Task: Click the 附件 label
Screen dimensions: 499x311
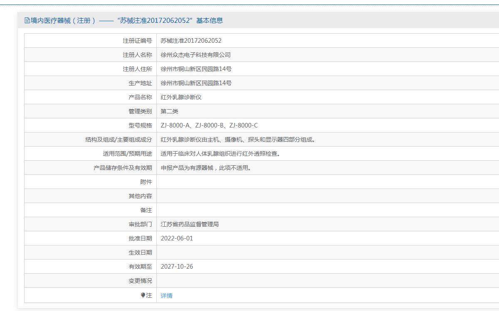Action: pos(146,182)
